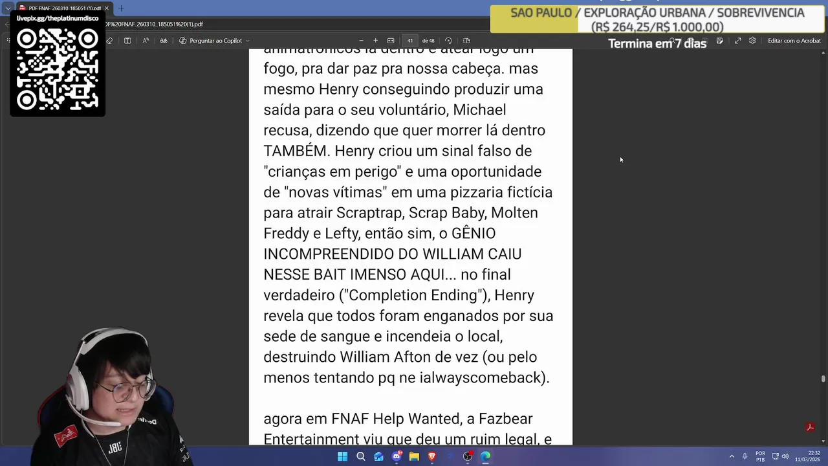Open OBS Studio from the taskbar

[x=468, y=456]
